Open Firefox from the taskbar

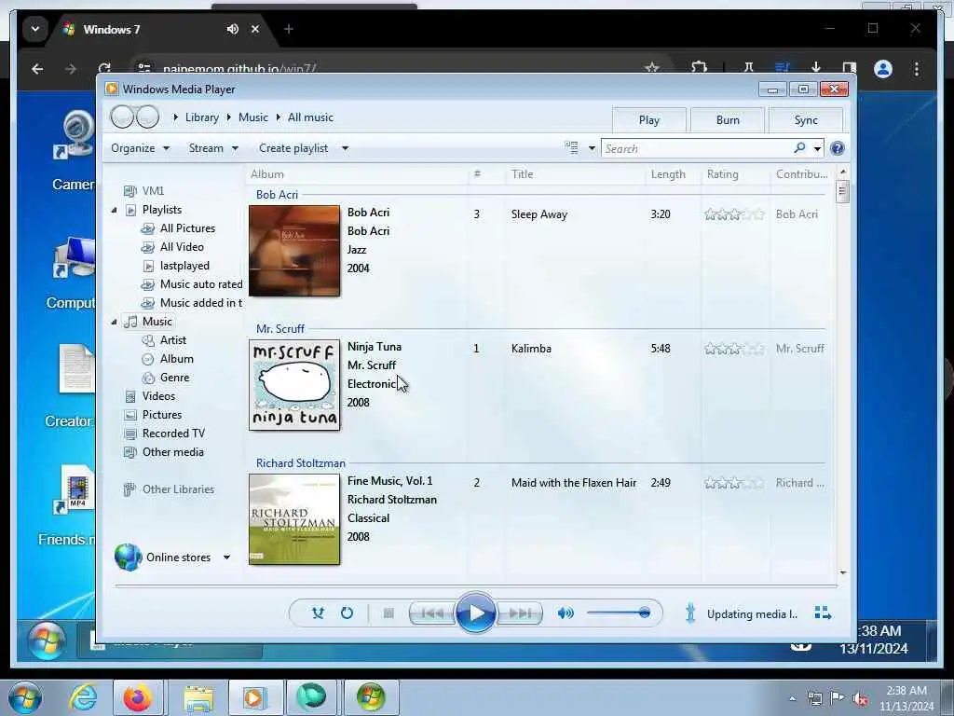[x=138, y=697]
